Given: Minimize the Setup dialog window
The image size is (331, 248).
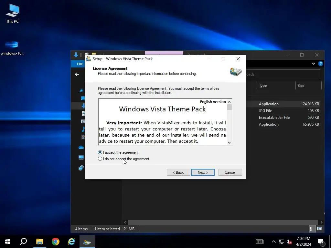Looking at the screenshot, I should click(x=209, y=59).
